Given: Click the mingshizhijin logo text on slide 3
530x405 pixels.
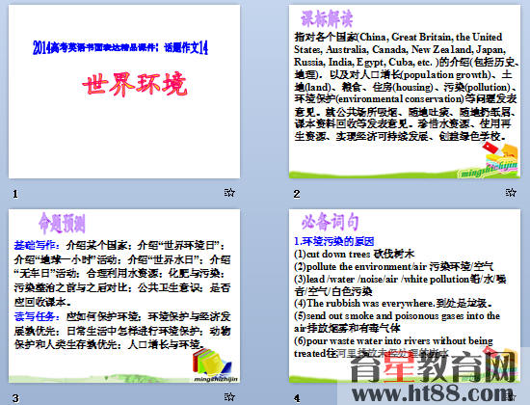Looking at the screenshot, I should coord(216,379).
